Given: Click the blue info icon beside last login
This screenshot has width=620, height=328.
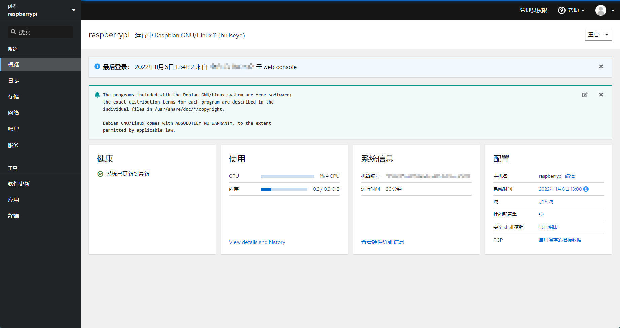Looking at the screenshot, I should pos(97,66).
